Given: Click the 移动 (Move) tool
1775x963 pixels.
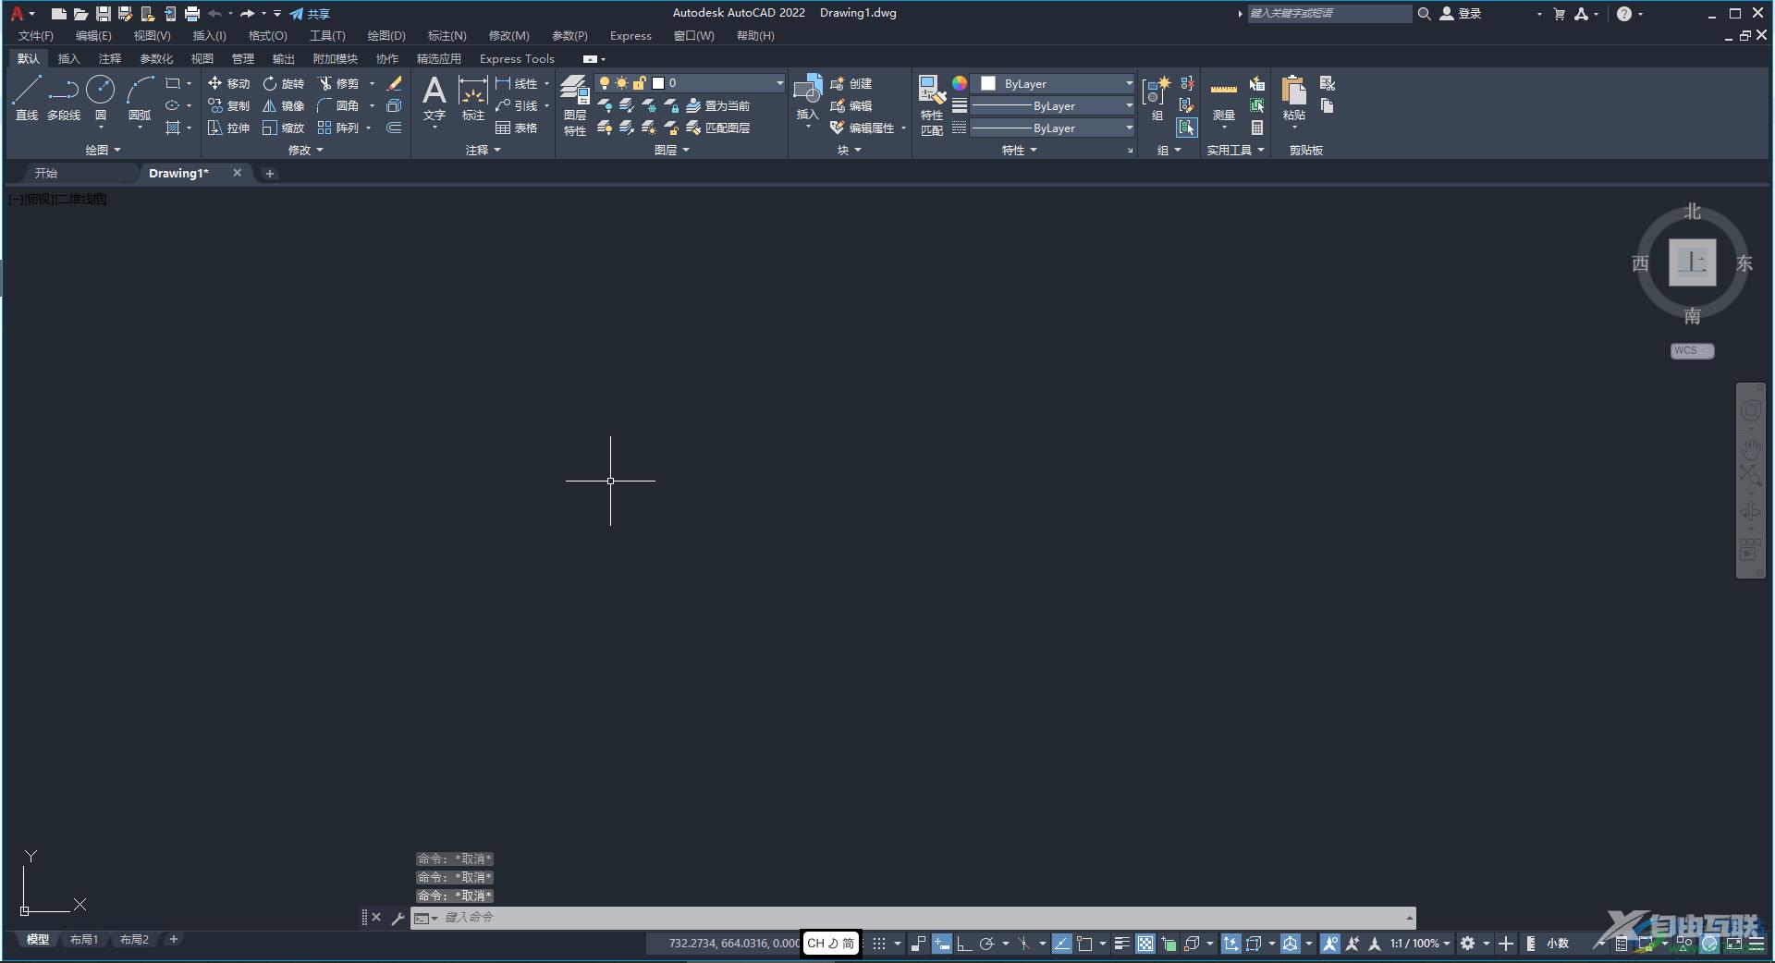Looking at the screenshot, I should click(228, 83).
